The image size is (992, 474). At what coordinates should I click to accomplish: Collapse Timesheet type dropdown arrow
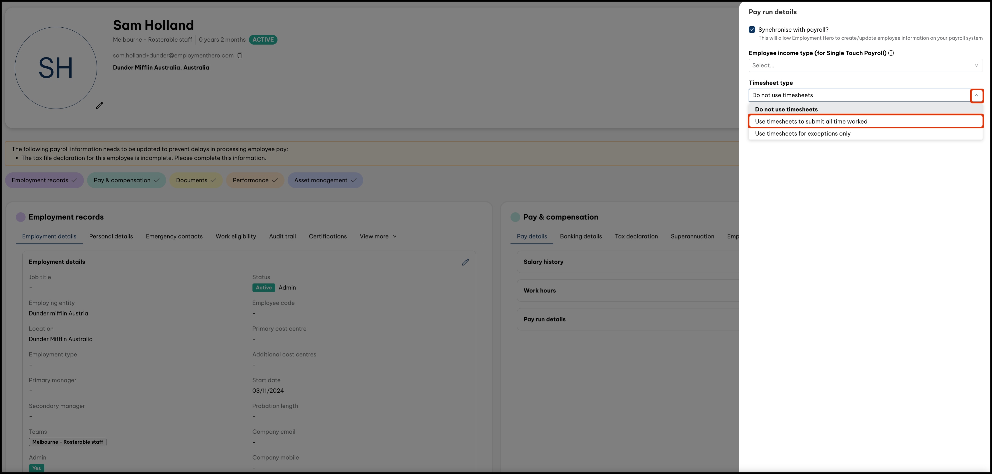[976, 95]
